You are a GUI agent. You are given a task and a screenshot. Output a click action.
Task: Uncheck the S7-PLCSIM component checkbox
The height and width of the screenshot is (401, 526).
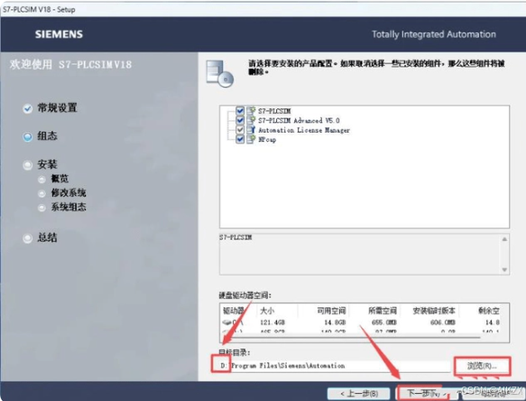(240, 110)
